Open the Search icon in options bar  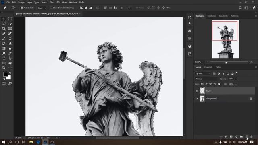pos(240,8)
